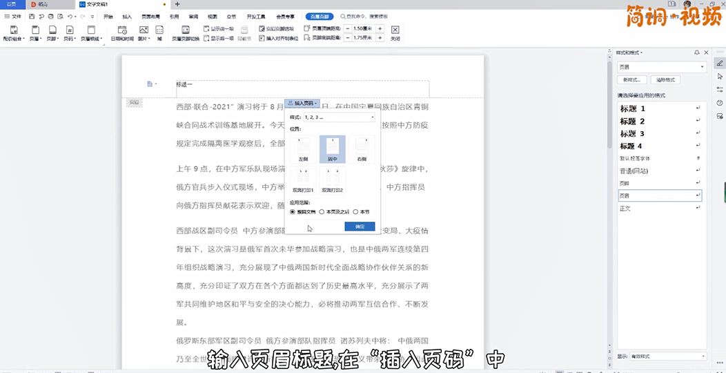The image size is (726, 373).
Task: Pin the styles and formatting panel
Action: (696, 52)
